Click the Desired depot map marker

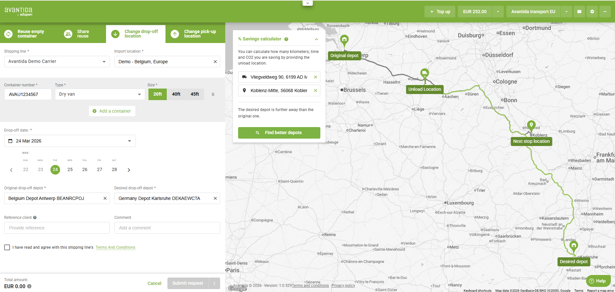(574, 246)
